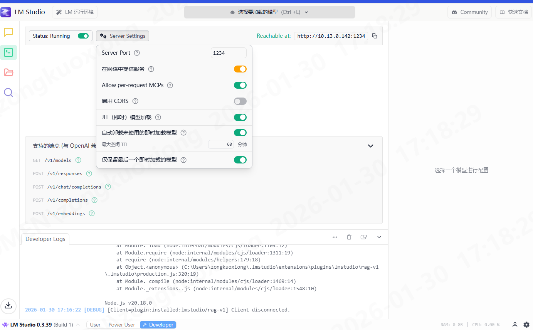Image resolution: width=533 pixels, height=330 pixels.
Task: Disable Allow per-request MCPs toggle
Action: (x=240, y=85)
